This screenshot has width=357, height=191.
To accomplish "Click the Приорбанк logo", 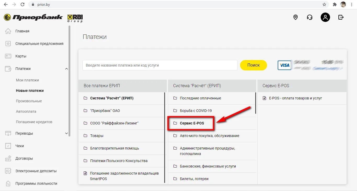I will [x=33, y=17].
